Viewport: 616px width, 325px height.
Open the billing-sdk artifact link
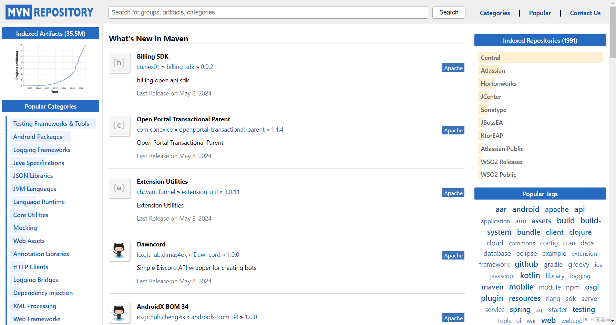click(x=180, y=67)
